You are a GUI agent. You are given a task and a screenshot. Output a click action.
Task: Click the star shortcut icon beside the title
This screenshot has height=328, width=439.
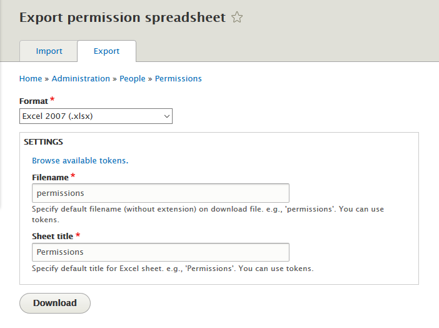[x=237, y=18]
